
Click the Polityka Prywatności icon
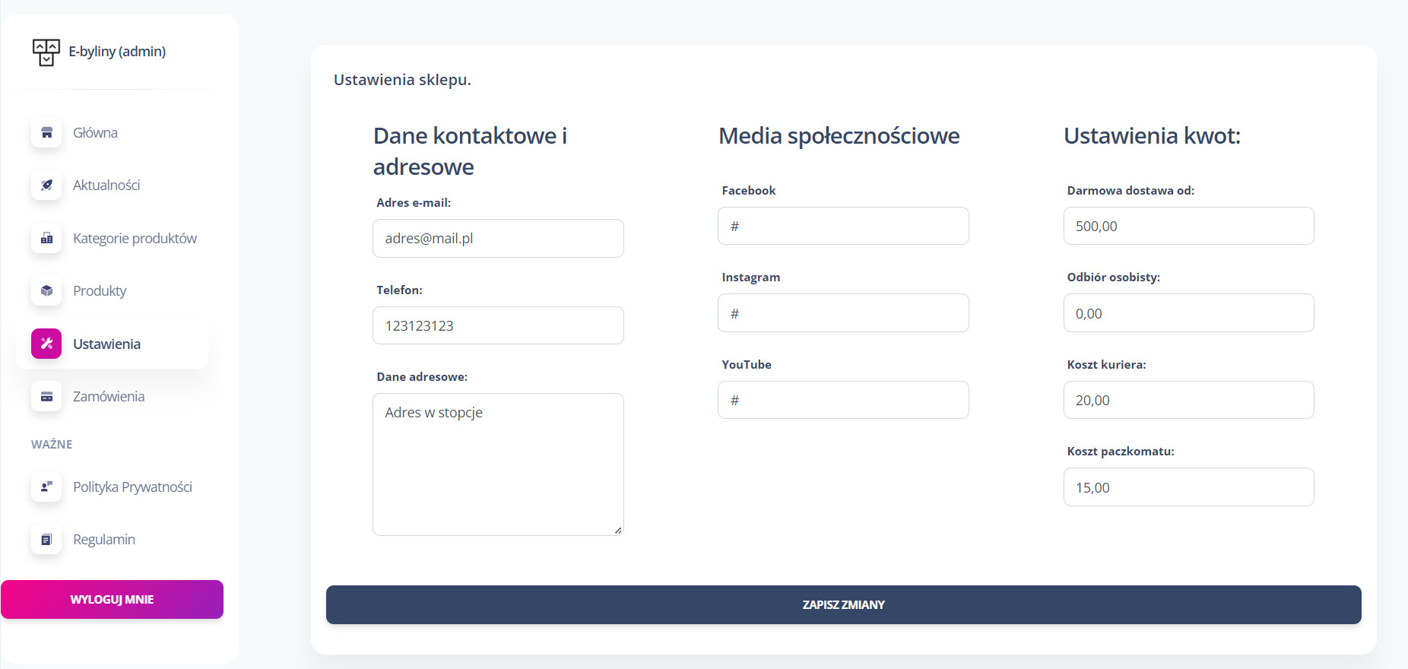(46, 487)
